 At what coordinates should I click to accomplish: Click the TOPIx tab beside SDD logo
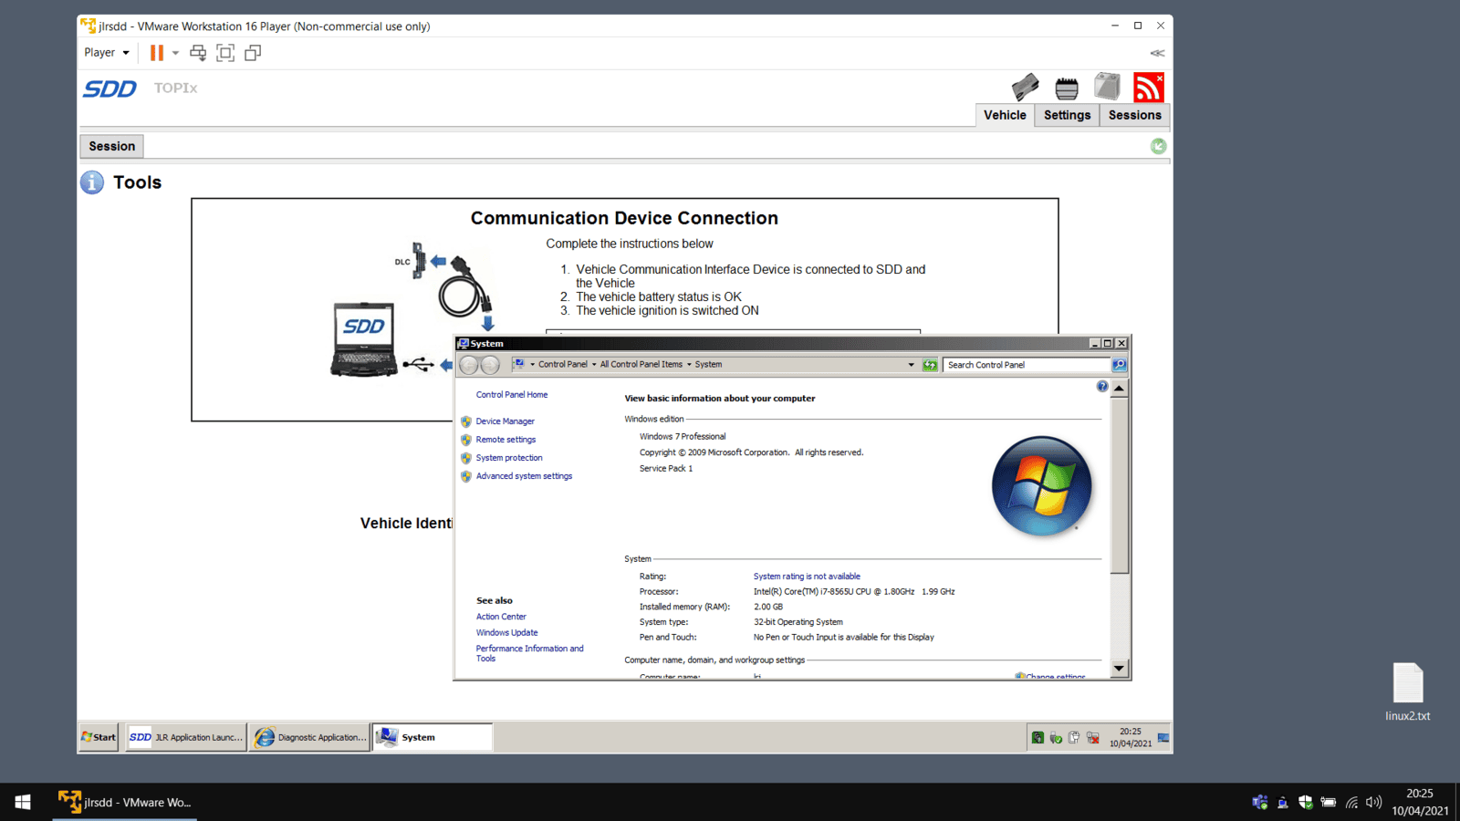point(175,88)
